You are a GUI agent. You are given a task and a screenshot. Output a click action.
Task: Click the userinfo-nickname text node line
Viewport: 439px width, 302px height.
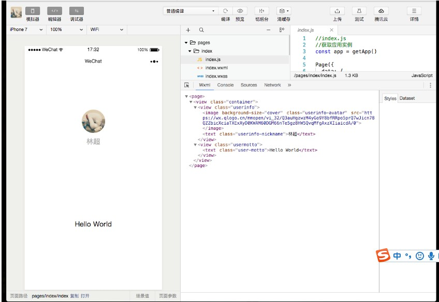[259, 134]
